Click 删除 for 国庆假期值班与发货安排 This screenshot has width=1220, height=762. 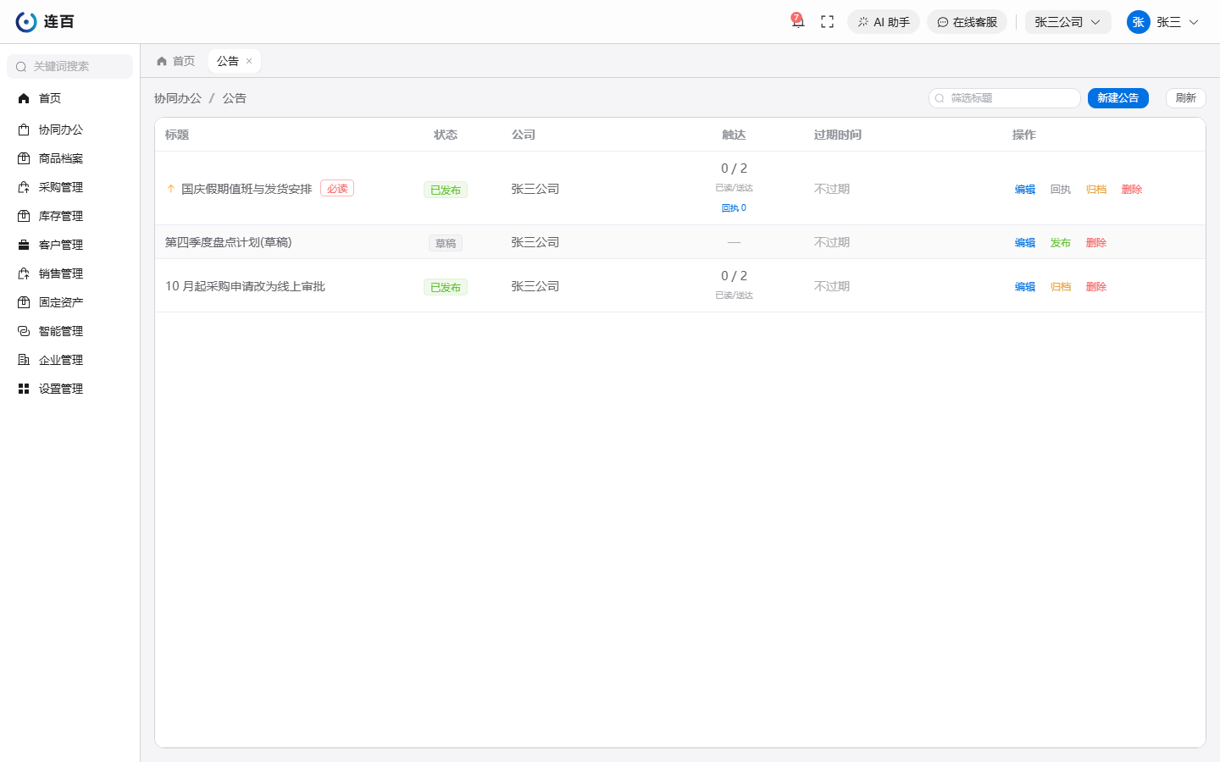click(x=1132, y=190)
